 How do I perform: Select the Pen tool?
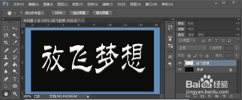[x=6, y=79]
